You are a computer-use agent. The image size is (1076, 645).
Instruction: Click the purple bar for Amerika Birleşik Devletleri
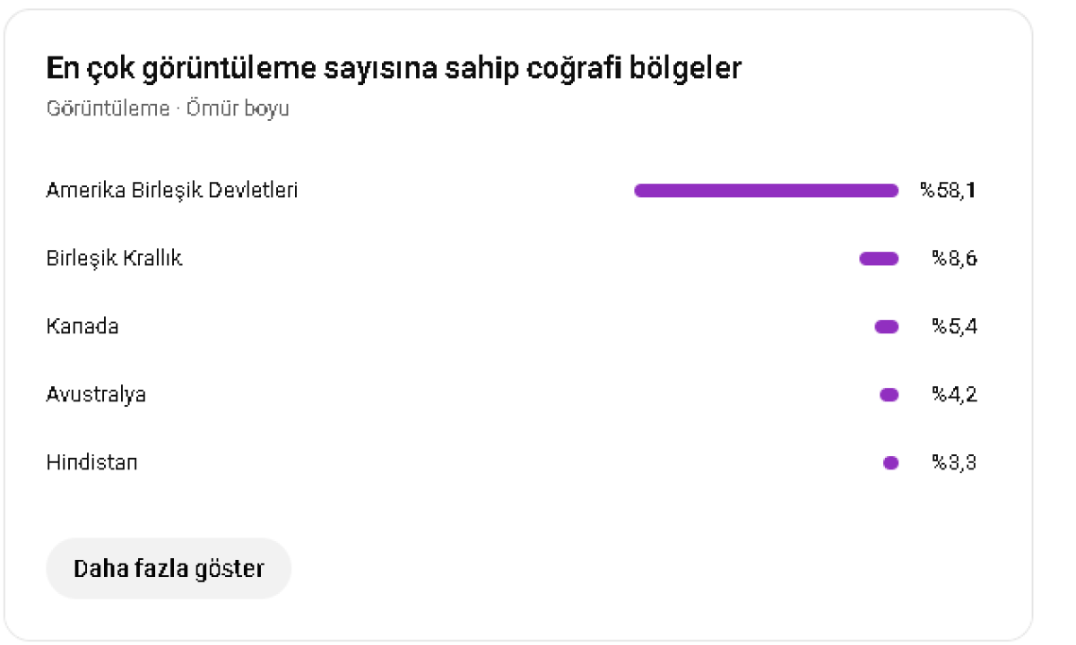point(767,190)
